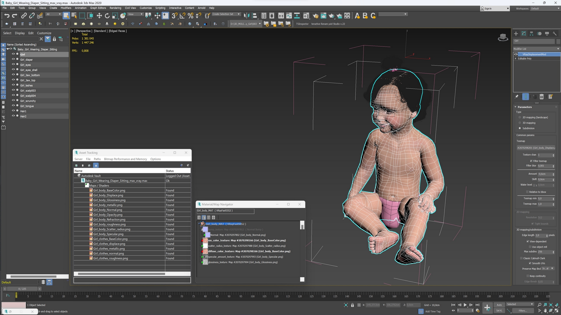Open the Utilities wrench panel
The image size is (561, 315).
coord(555,34)
